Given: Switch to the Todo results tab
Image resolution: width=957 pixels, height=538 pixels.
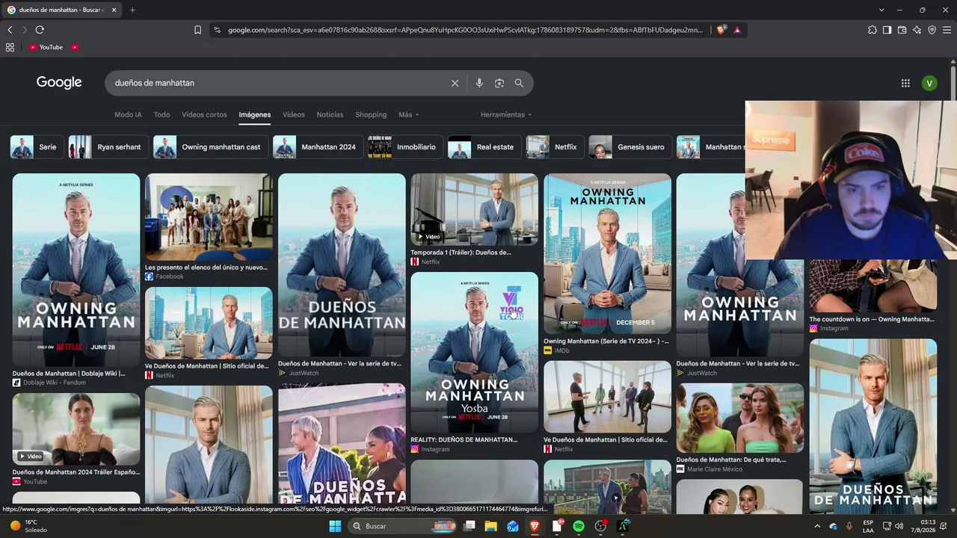Looking at the screenshot, I should pyautogui.click(x=161, y=114).
